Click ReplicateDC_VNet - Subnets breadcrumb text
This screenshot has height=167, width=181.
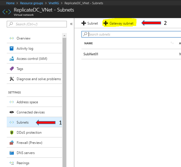(84, 3)
